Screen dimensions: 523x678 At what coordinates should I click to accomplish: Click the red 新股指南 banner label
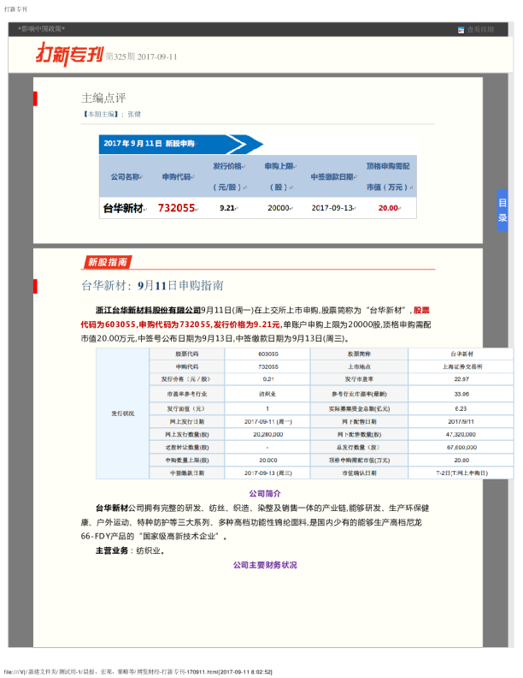pyautogui.click(x=108, y=262)
